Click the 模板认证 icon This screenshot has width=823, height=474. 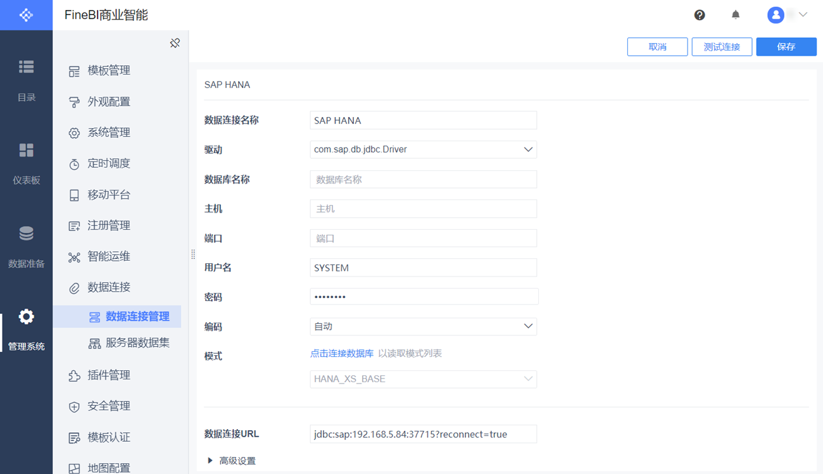74,438
